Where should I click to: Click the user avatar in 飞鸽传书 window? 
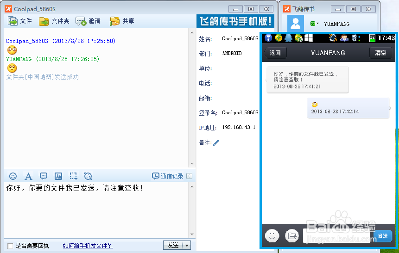click(296, 24)
